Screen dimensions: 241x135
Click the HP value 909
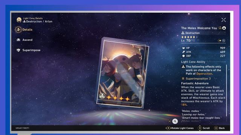click(223, 48)
